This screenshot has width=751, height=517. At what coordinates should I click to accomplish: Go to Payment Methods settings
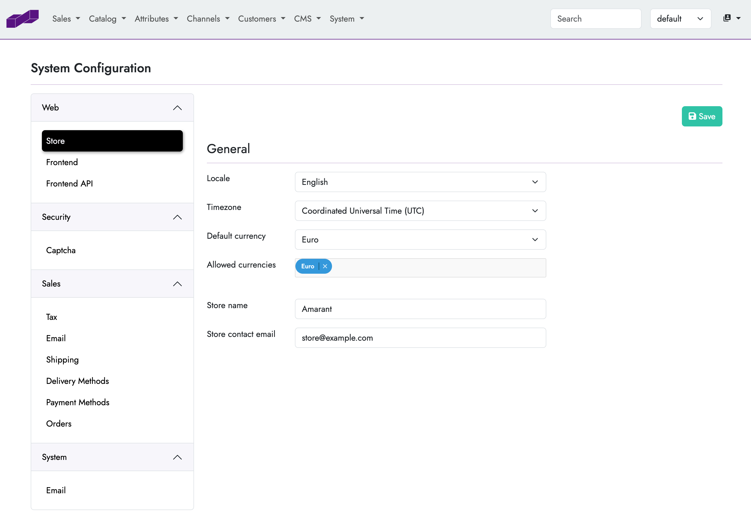point(78,402)
